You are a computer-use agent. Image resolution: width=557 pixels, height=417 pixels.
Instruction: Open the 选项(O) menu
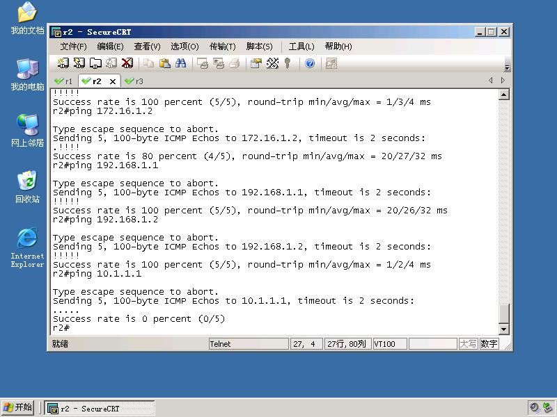[185, 47]
